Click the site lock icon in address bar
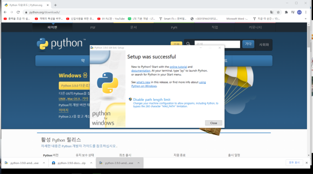The height and width of the screenshot is (174, 313). pyautogui.click(x=26, y=12)
